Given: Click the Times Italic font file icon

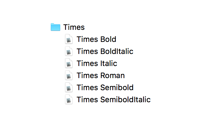Looking at the screenshot, I should pyautogui.click(x=69, y=63).
